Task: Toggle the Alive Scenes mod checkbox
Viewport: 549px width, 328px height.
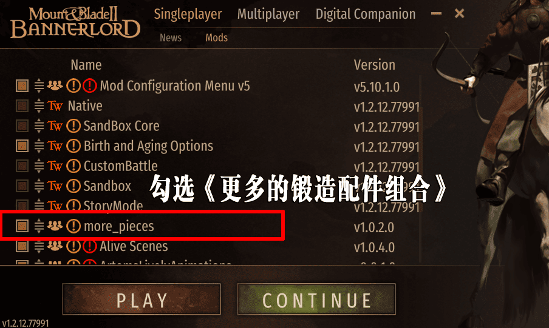Action: (22, 246)
